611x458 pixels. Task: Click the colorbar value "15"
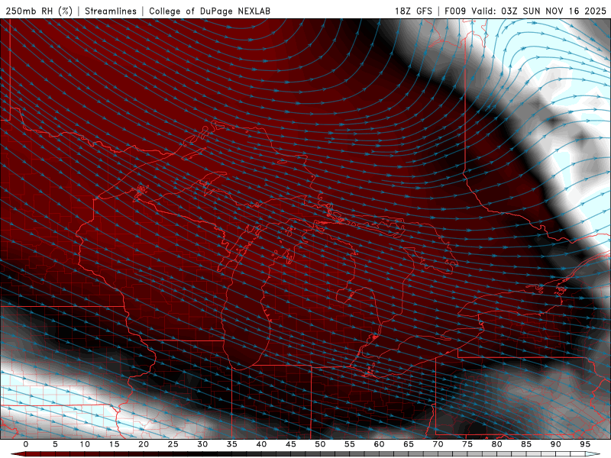pos(114,444)
